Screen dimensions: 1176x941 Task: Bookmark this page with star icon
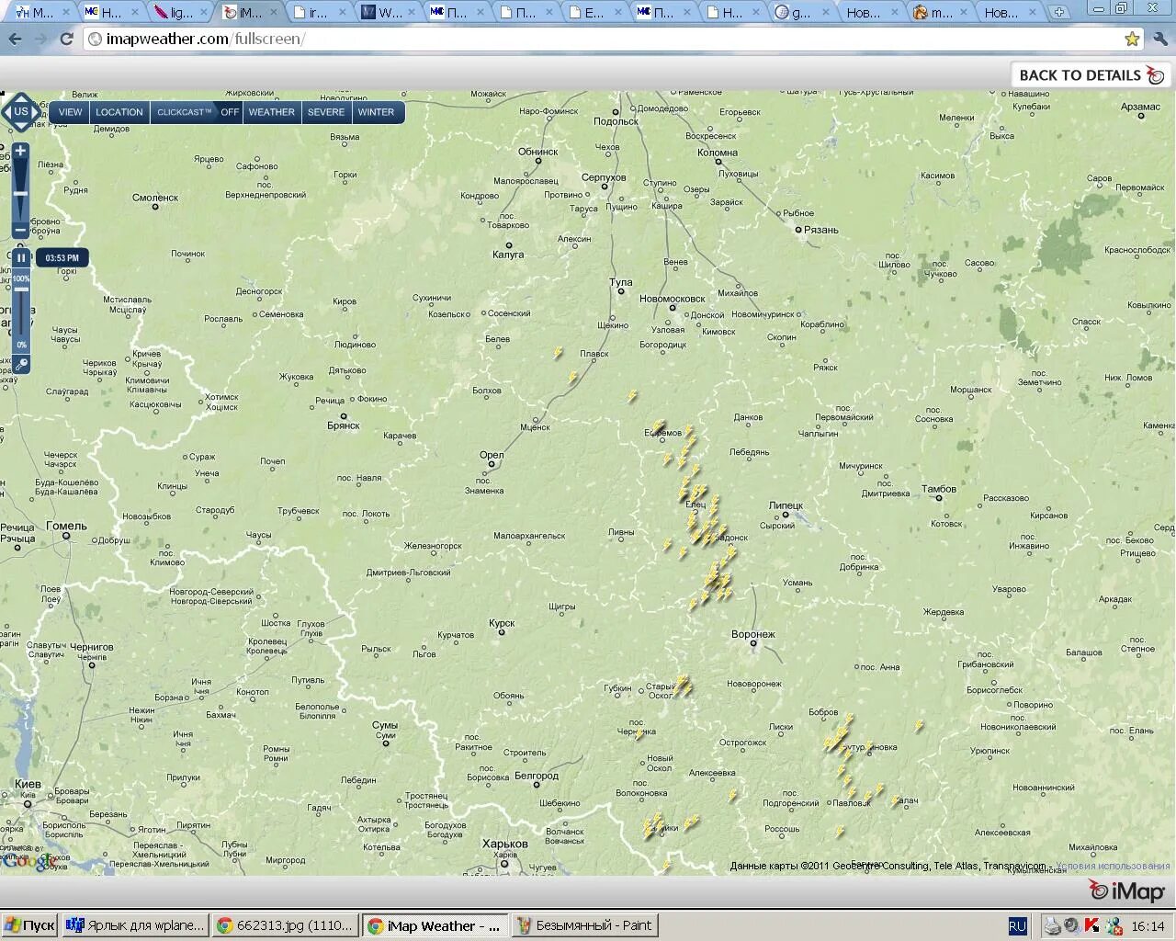pyautogui.click(x=1132, y=39)
